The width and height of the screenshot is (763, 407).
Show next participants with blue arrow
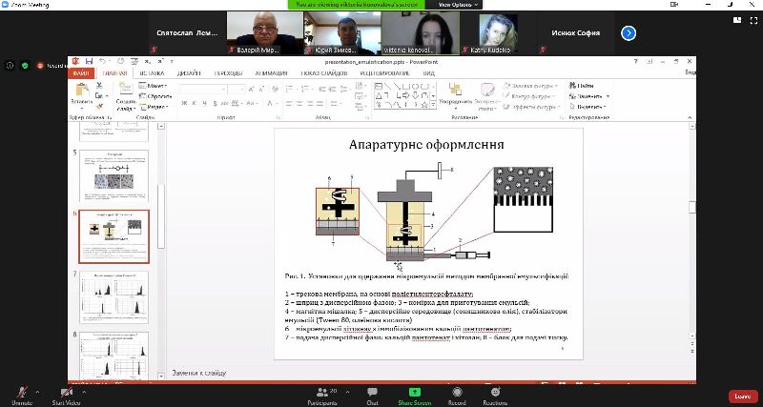629,32
